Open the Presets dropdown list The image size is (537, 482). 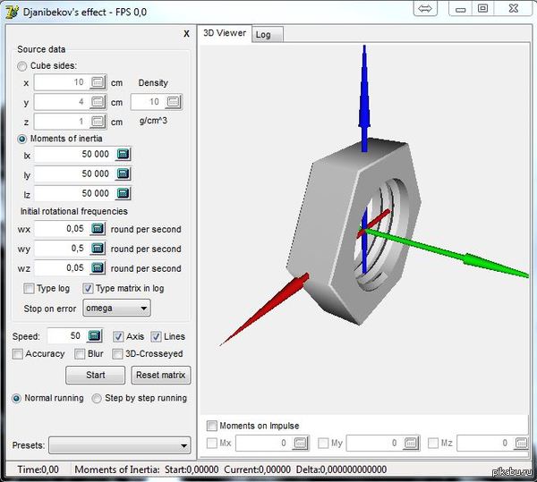point(119,445)
